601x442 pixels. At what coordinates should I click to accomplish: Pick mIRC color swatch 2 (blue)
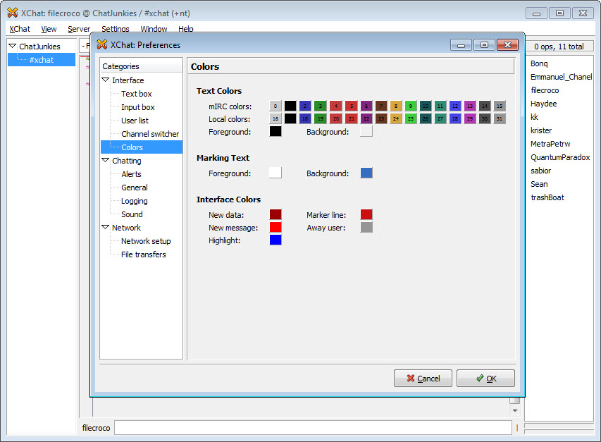pos(305,106)
